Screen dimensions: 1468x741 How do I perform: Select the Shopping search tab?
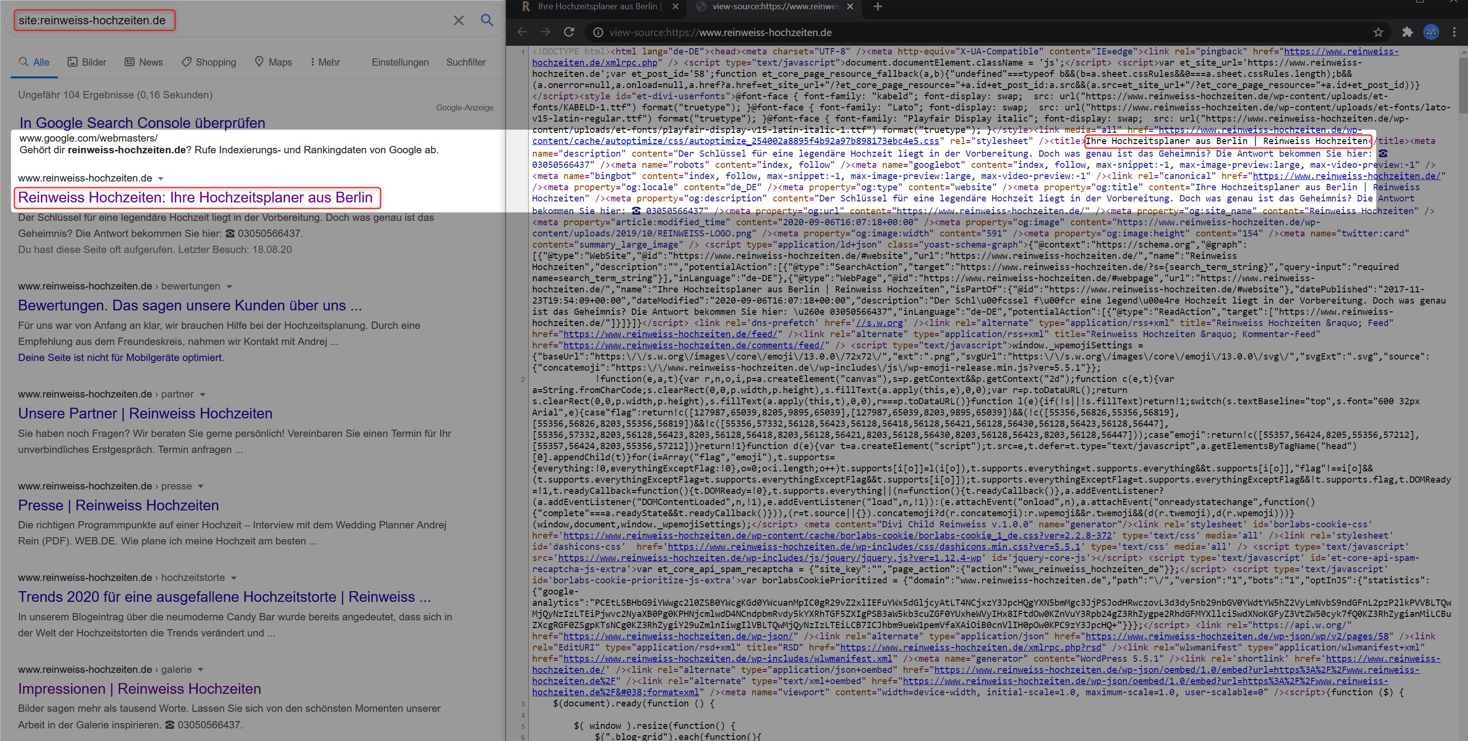[x=208, y=62]
